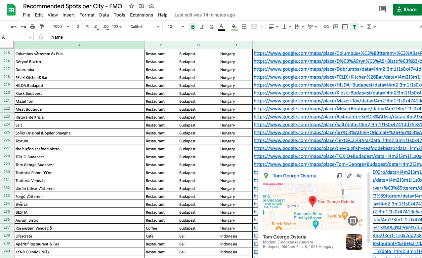Open the Edit menu

pos(39,15)
